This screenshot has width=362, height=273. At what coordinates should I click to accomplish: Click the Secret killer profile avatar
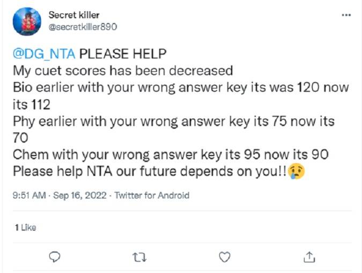(27, 21)
